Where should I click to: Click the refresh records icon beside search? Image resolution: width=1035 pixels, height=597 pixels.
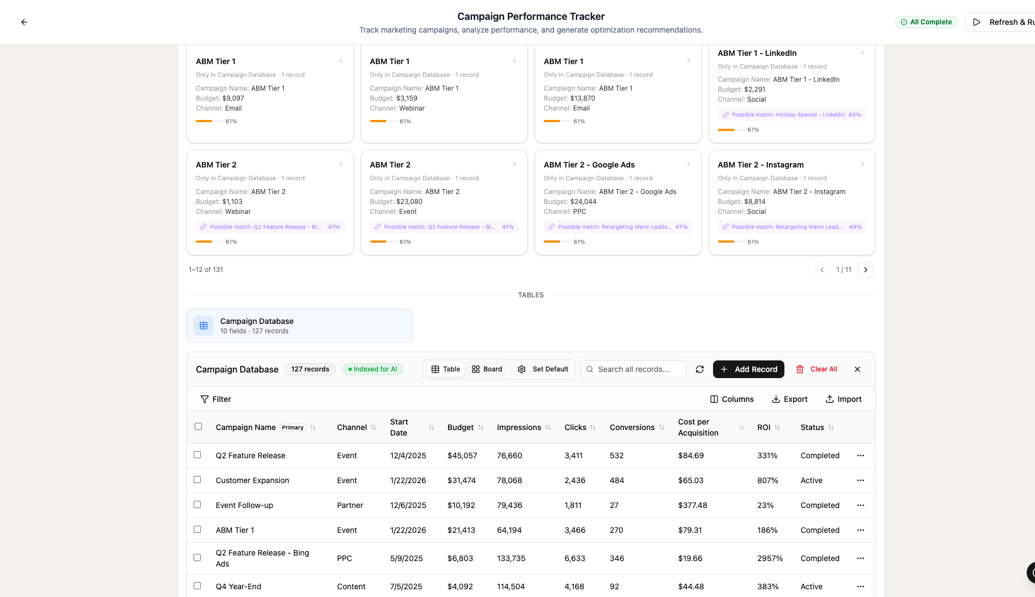[699, 369]
